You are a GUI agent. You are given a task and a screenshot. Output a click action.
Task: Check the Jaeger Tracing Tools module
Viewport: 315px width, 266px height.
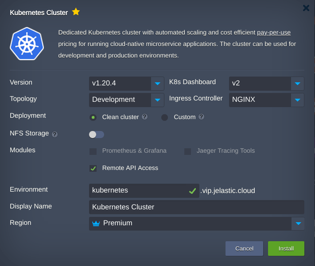tap(188, 151)
